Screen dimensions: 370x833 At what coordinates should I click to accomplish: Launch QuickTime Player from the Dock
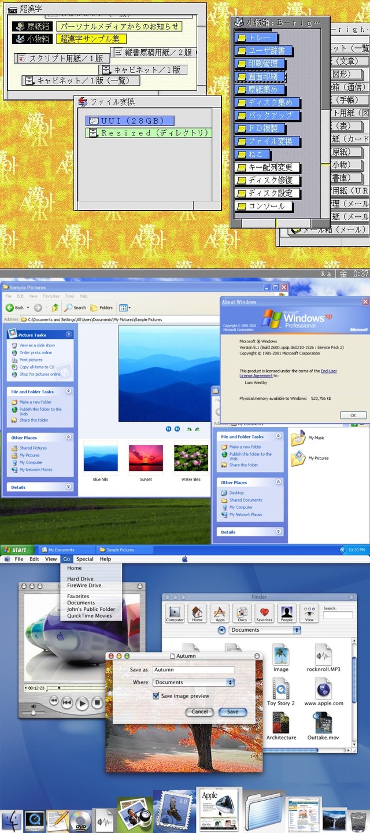[35, 820]
